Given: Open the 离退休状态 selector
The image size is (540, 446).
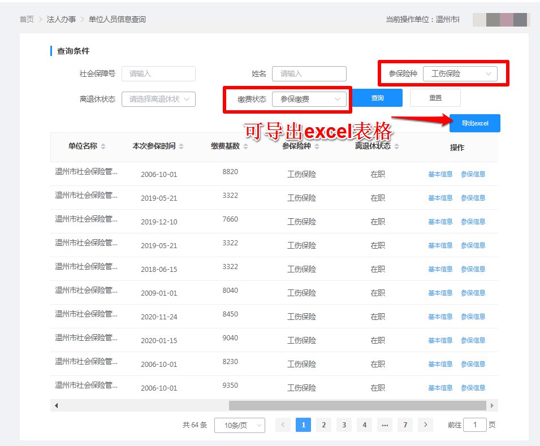Looking at the screenshot, I should [x=158, y=99].
